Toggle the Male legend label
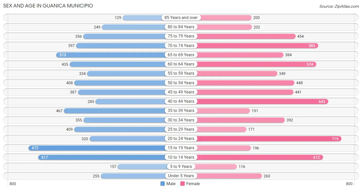 click(171, 184)
